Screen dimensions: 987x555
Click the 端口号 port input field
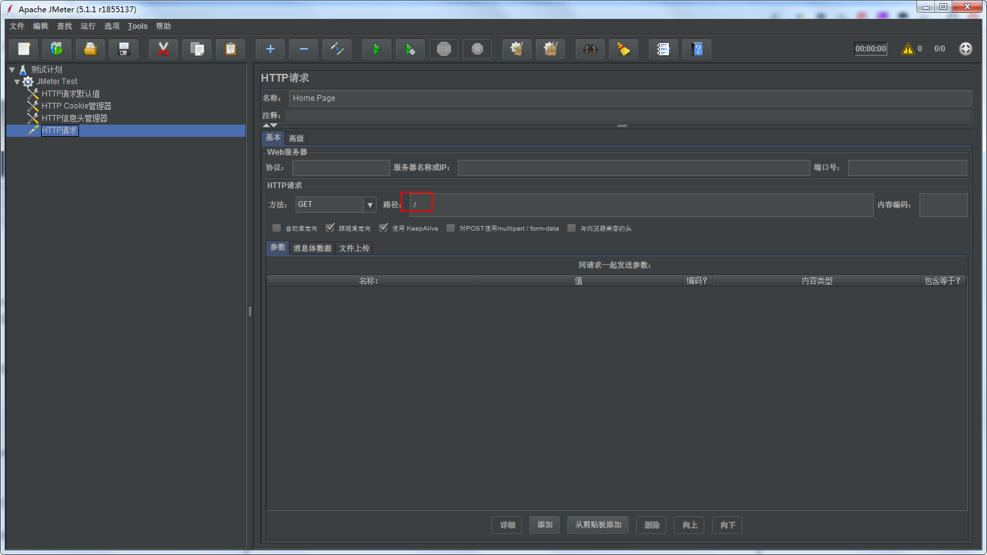tap(907, 168)
